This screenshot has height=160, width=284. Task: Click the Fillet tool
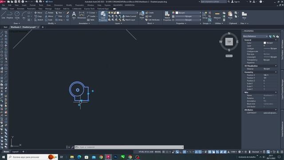tap(59, 16)
